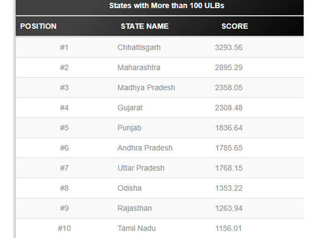Viewport: 318px width, 238px height.
Task: Select Gujarat in the table
Action: coord(130,108)
